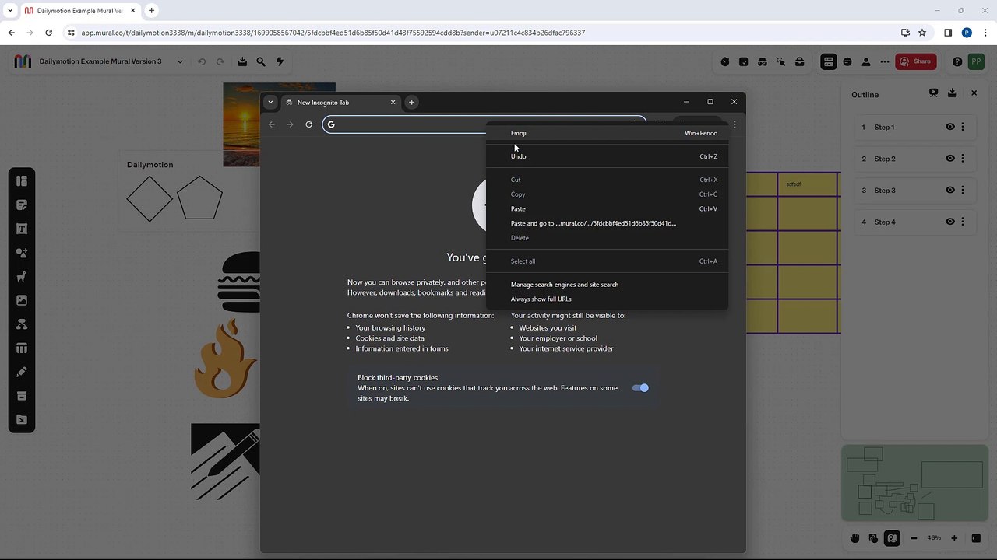The height and width of the screenshot is (560, 997).
Task: Toggle the block third-party cookies switch
Action: click(x=640, y=388)
